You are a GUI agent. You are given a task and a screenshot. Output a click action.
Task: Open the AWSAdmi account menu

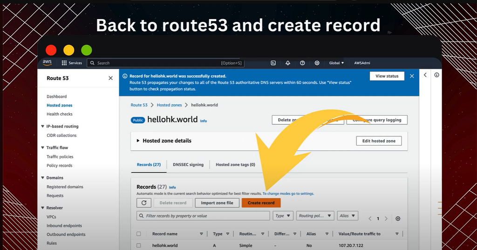coord(362,63)
